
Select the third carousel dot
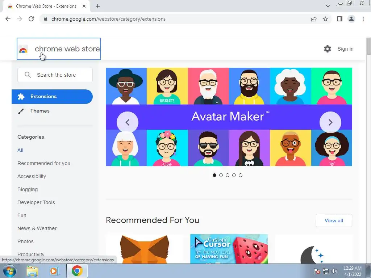coord(228,175)
